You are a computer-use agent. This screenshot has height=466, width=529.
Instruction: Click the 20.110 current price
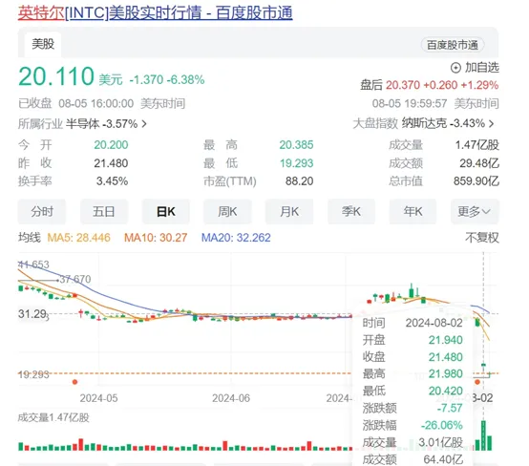point(56,76)
